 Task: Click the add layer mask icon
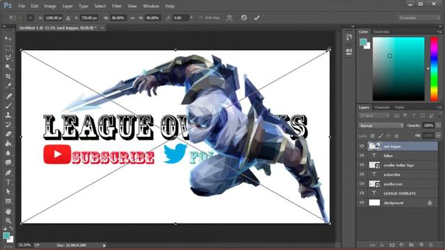click(392, 244)
